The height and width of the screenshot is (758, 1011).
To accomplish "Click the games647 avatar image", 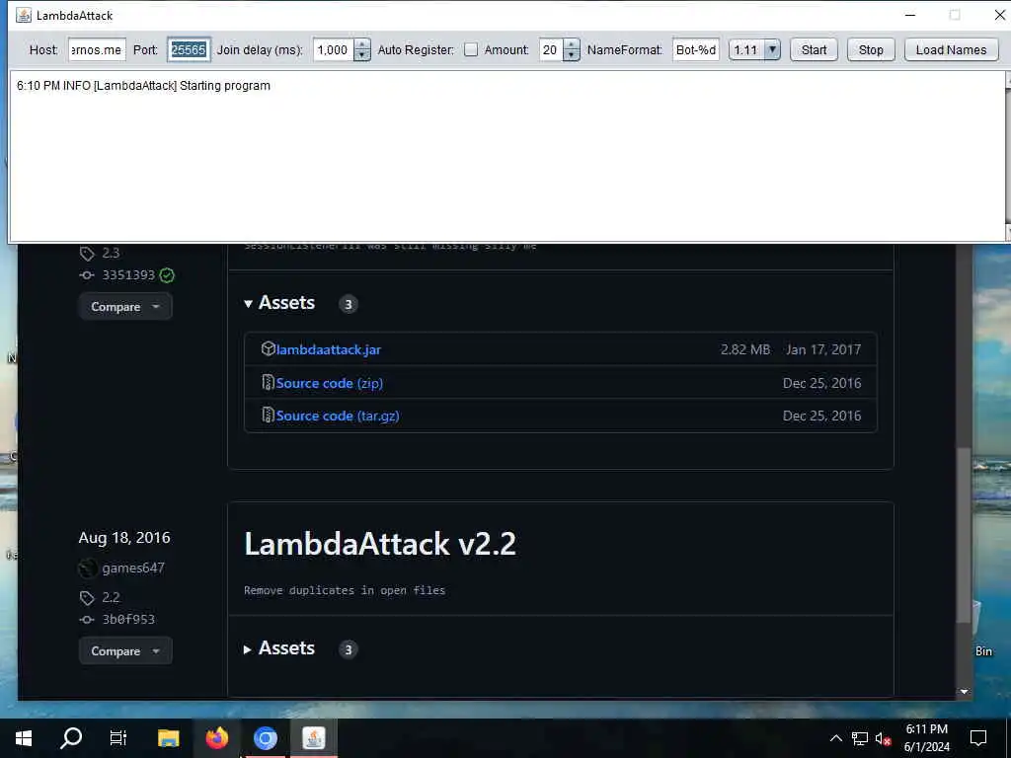I will [88, 568].
